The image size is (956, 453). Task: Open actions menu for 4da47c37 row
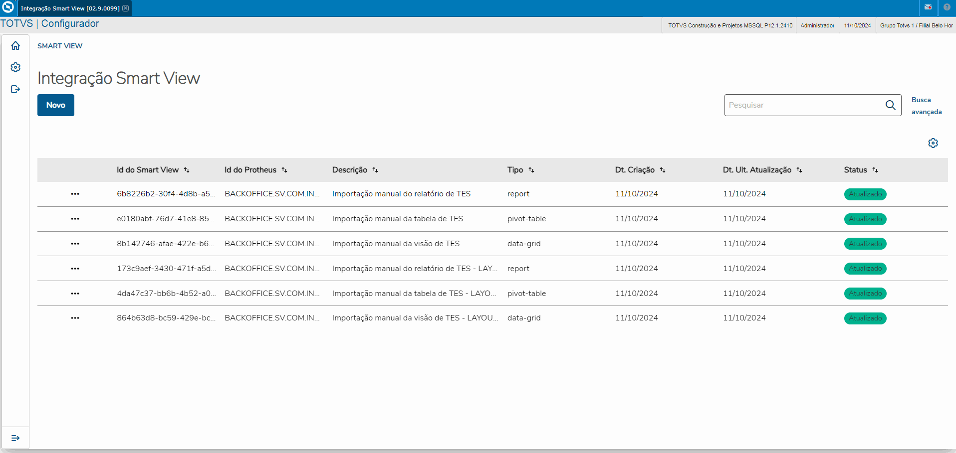coord(75,294)
